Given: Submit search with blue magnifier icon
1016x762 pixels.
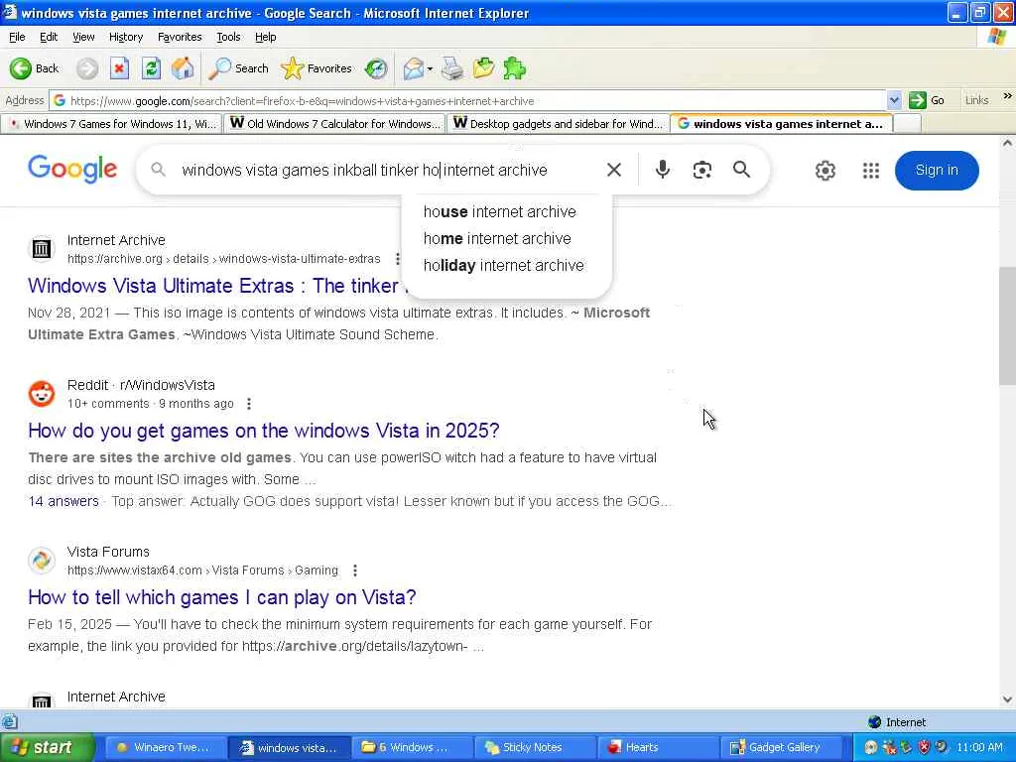Looking at the screenshot, I should pos(742,170).
